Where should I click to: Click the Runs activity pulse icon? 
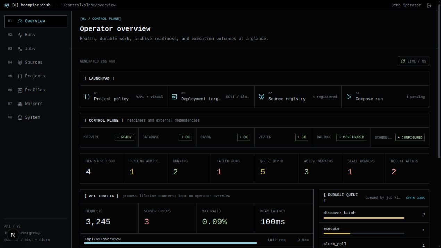coord(20,35)
